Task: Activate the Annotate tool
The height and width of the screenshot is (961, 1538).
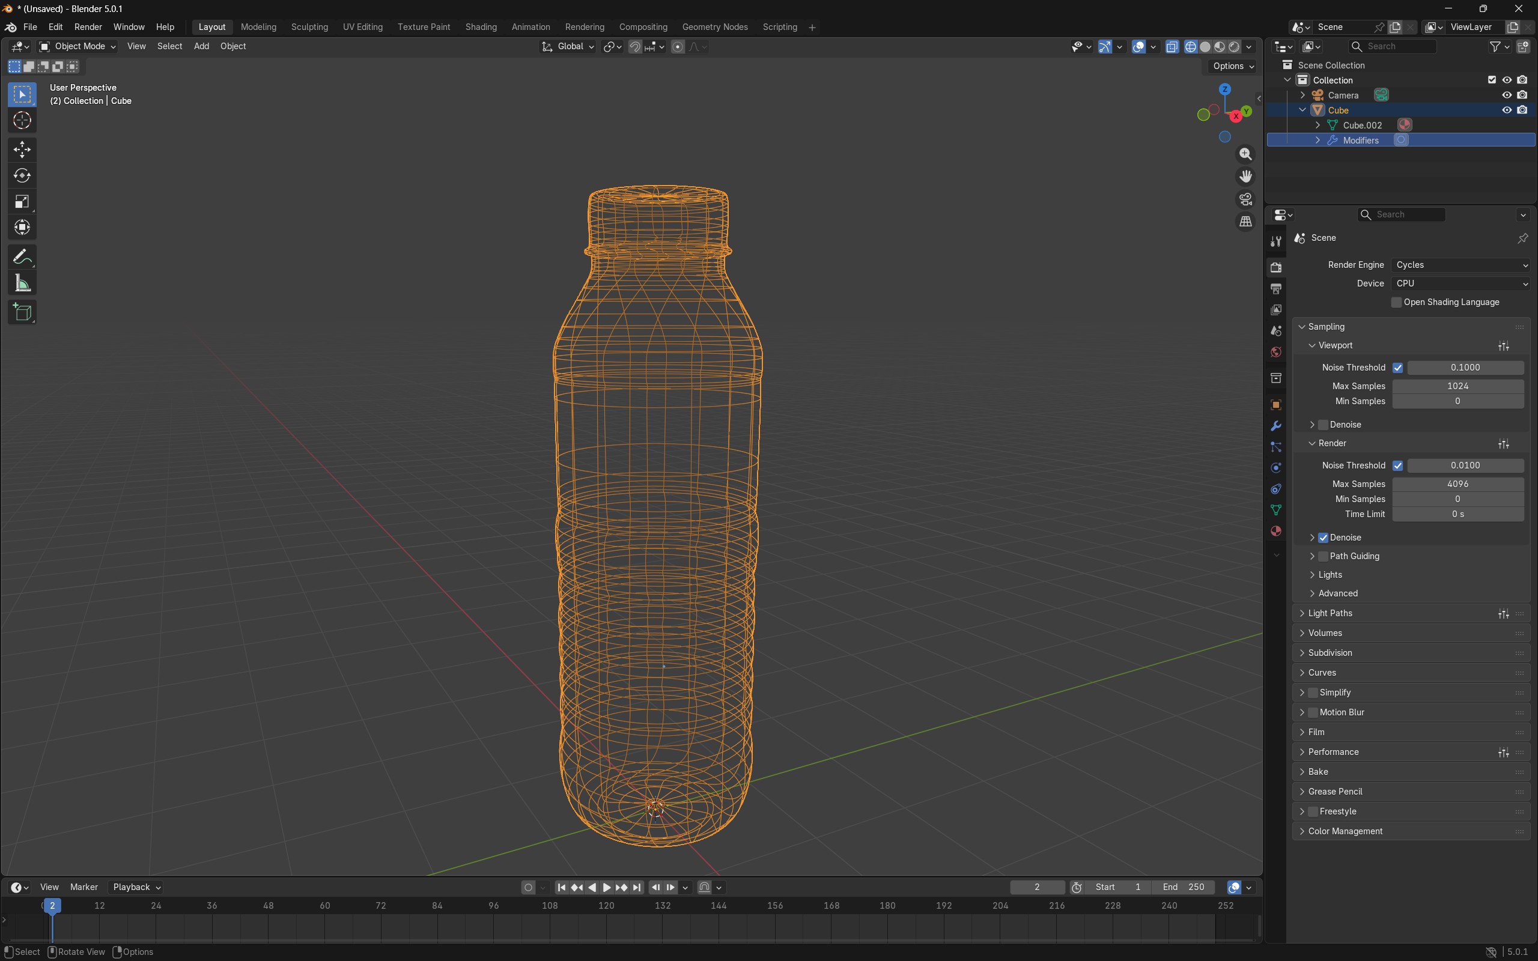Action: pyautogui.click(x=22, y=257)
